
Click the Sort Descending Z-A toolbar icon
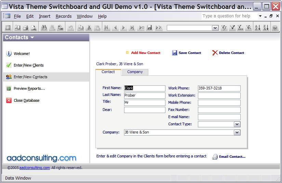266,28
